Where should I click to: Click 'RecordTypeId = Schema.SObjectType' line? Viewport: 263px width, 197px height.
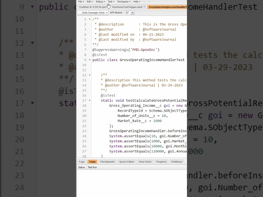point(152,111)
